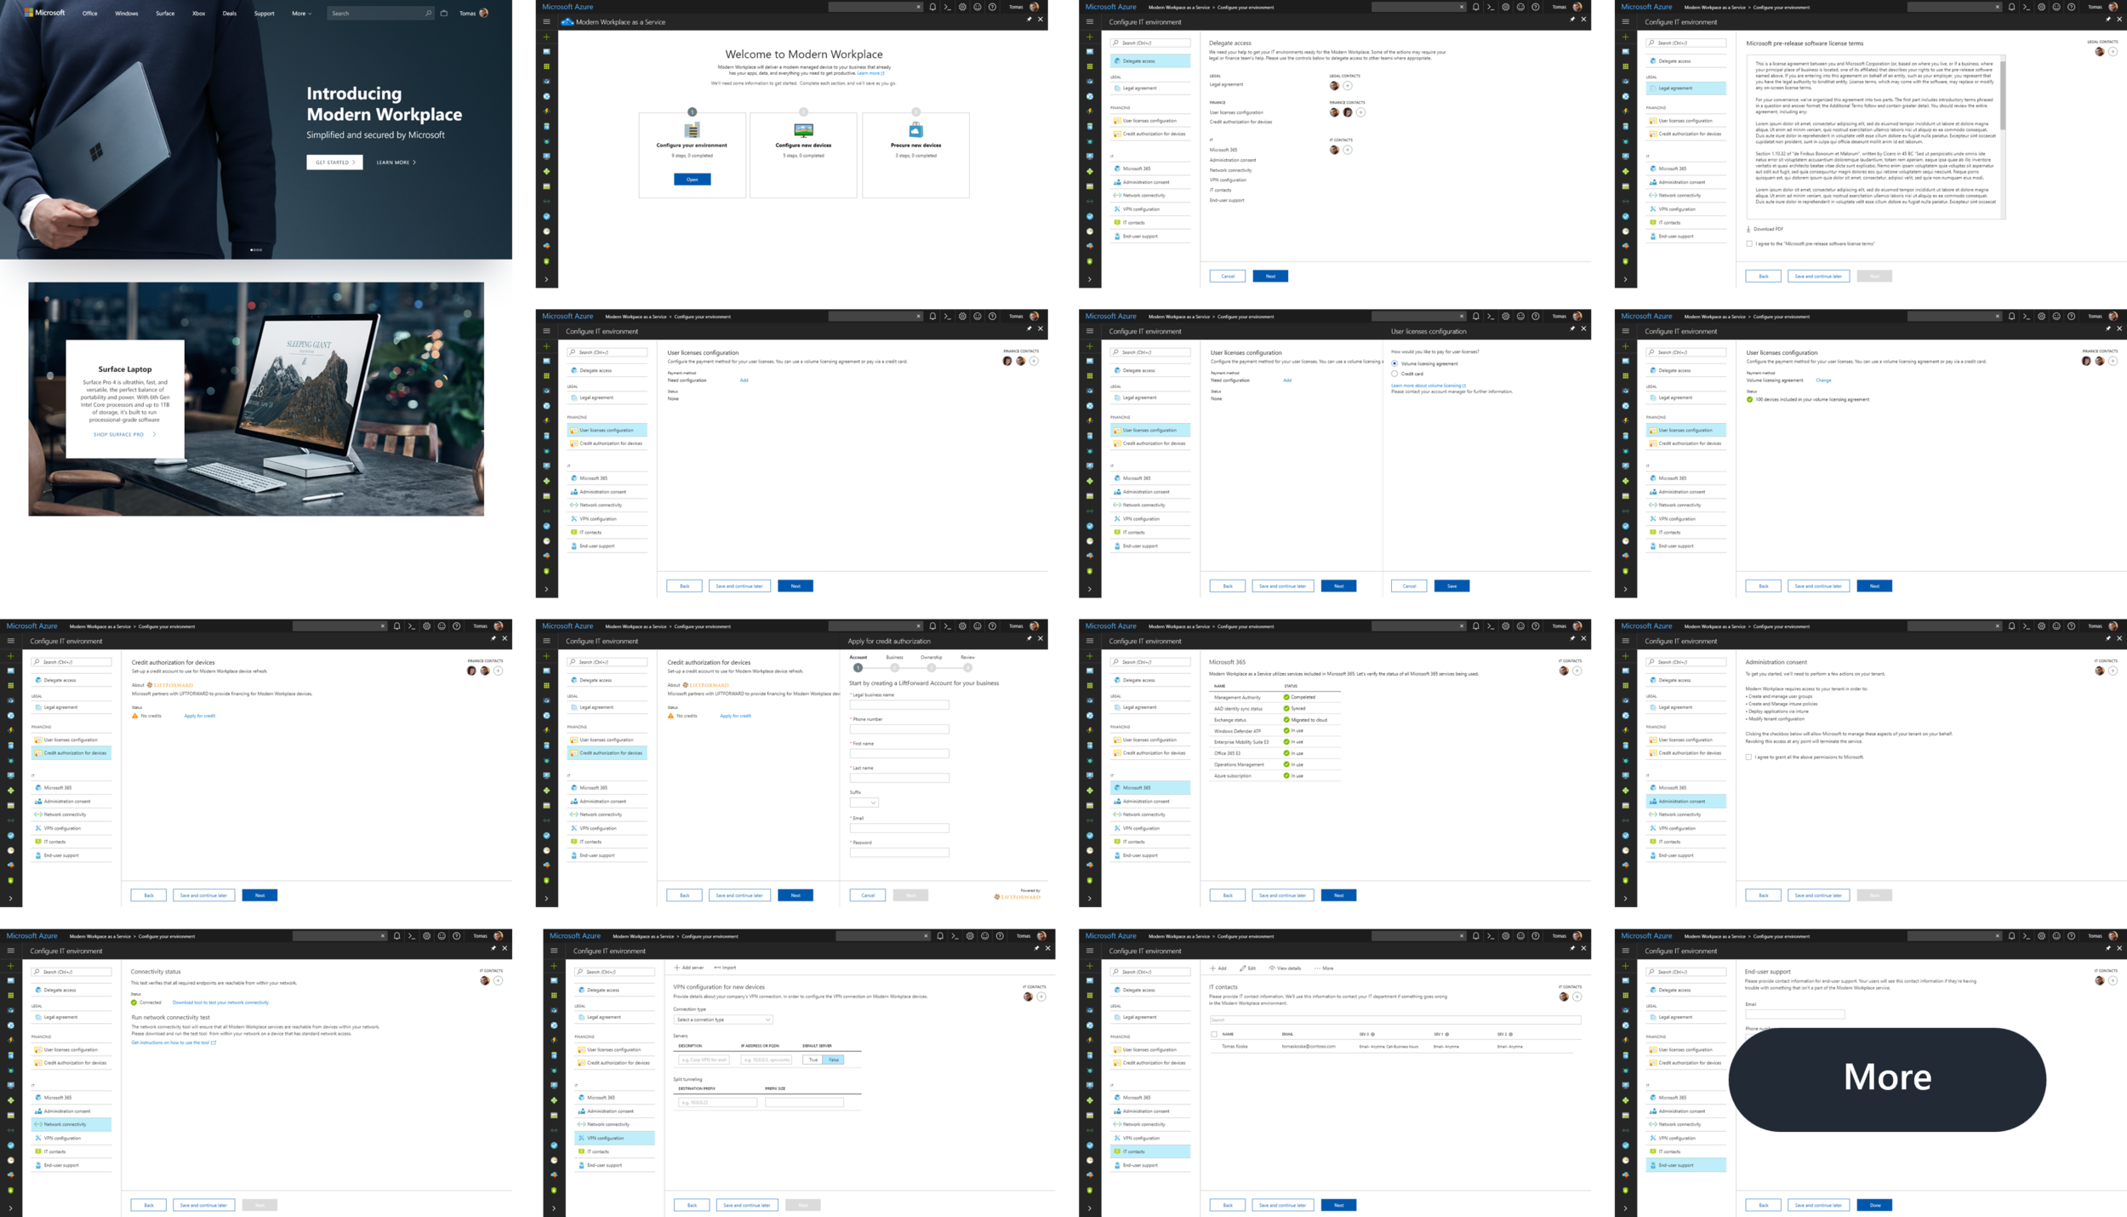Click the LEARN MORE link on the homepage
This screenshot has height=1217, width=2127.
tap(396, 163)
